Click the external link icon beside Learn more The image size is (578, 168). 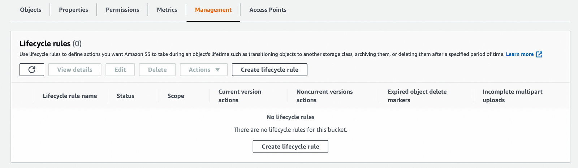[x=539, y=54]
